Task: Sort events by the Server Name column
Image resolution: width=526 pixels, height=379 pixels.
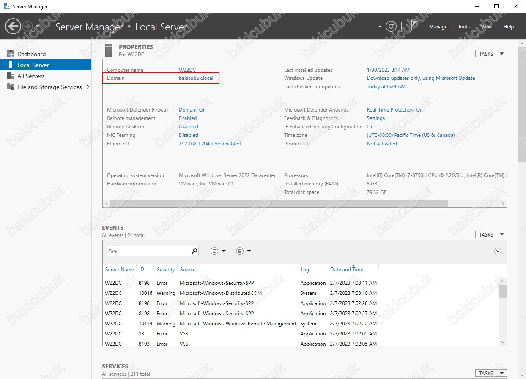Action: [120, 270]
